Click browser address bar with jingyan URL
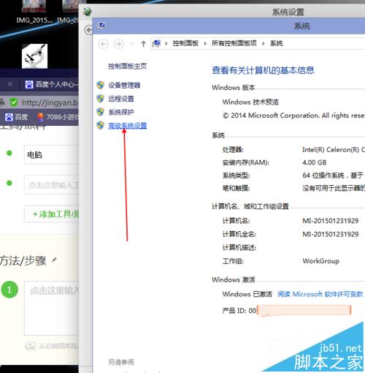 [x=50, y=102]
